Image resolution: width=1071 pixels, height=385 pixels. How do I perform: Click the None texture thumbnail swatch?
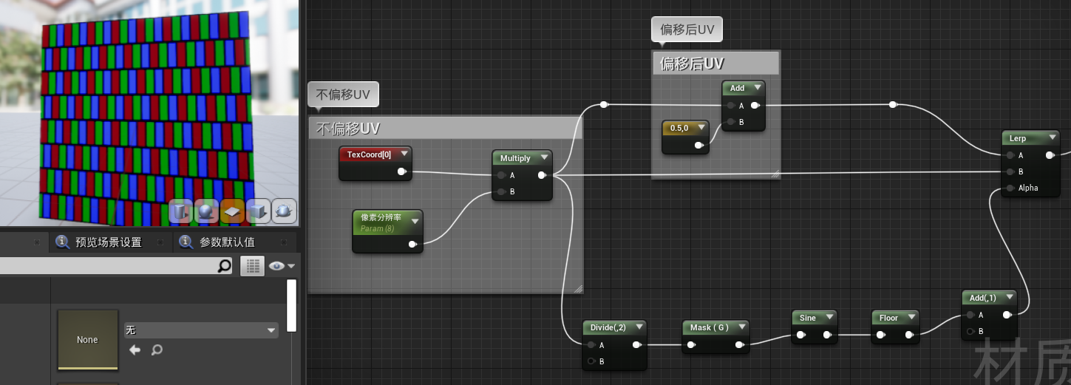coord(87,339)
